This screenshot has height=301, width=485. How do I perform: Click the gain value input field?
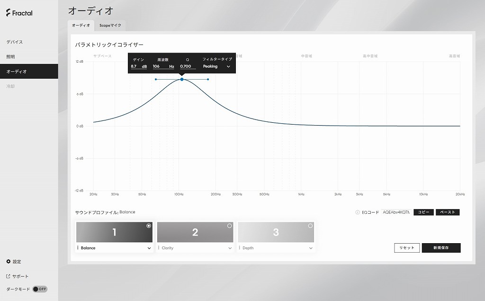(139, 66)
